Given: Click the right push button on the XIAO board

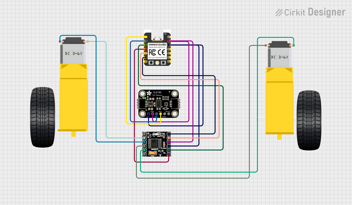Looking at the screenshot, I should 163,63.
